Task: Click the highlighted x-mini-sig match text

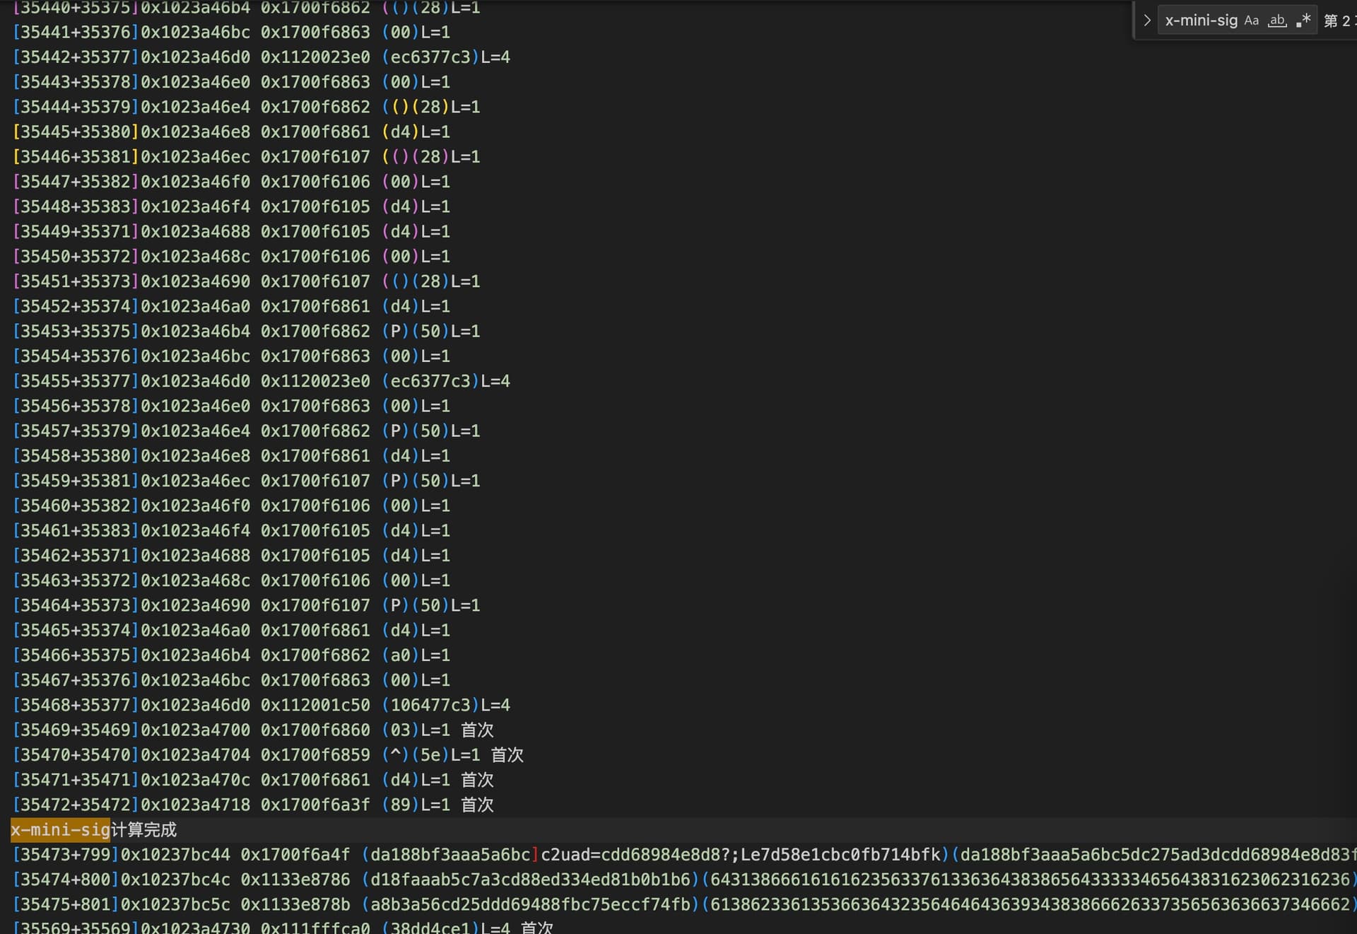Action: [x=61, y=829]
